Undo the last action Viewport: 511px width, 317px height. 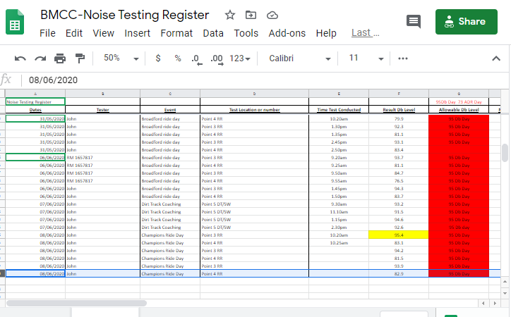pos(20,58)
